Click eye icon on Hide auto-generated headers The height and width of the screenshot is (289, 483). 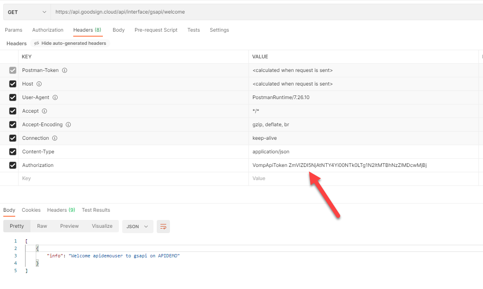pos(37,43)
